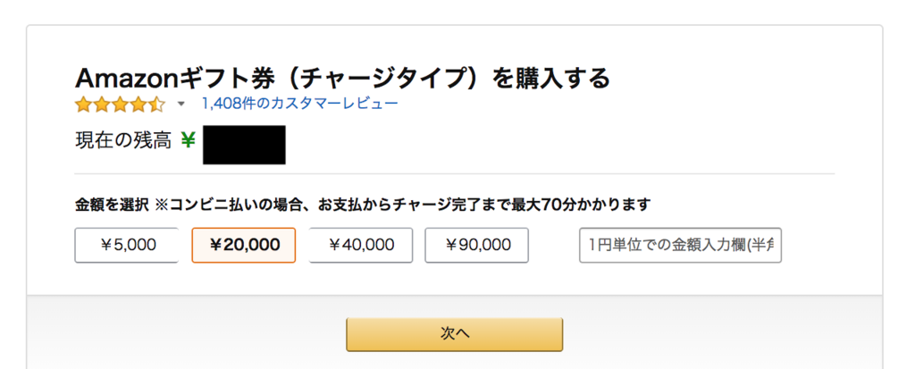Click the half-filled fifth star
The width and height of the screenshot is (915, 369).
tap(156, 105)
